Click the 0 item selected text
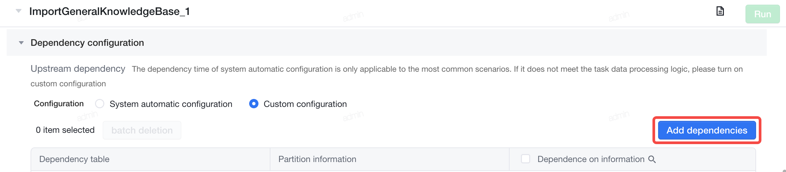The width and height of the screenshot is (786, 172). click(65, 130)
